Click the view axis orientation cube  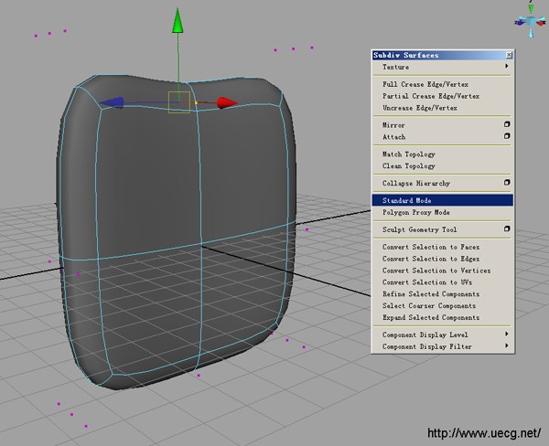531,22
